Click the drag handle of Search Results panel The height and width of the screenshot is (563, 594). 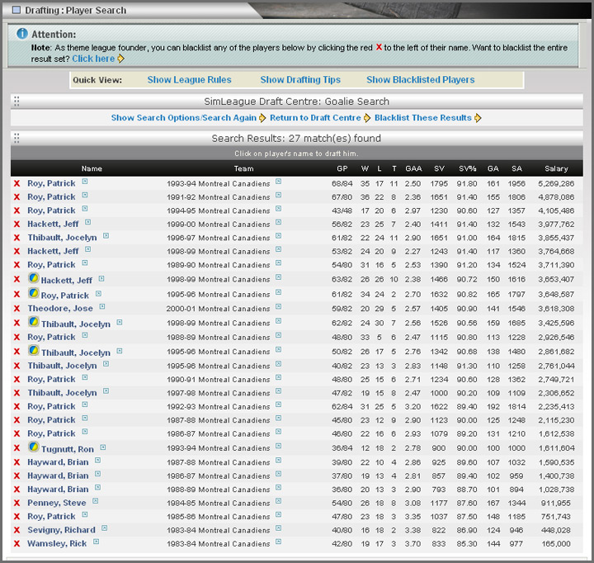click(16, 138)
